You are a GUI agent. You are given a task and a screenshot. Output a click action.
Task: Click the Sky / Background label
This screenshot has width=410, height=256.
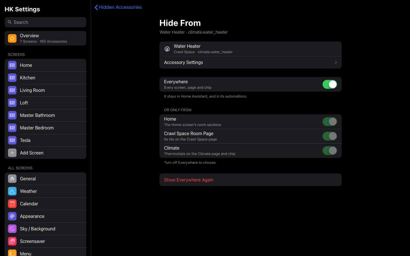[38, 229]
